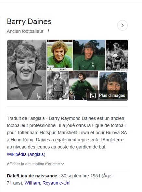Viewport: 142px width, 192px height.
Task: Open the black-and-white full-body goalkeeper photo
Action: (58, 85)
